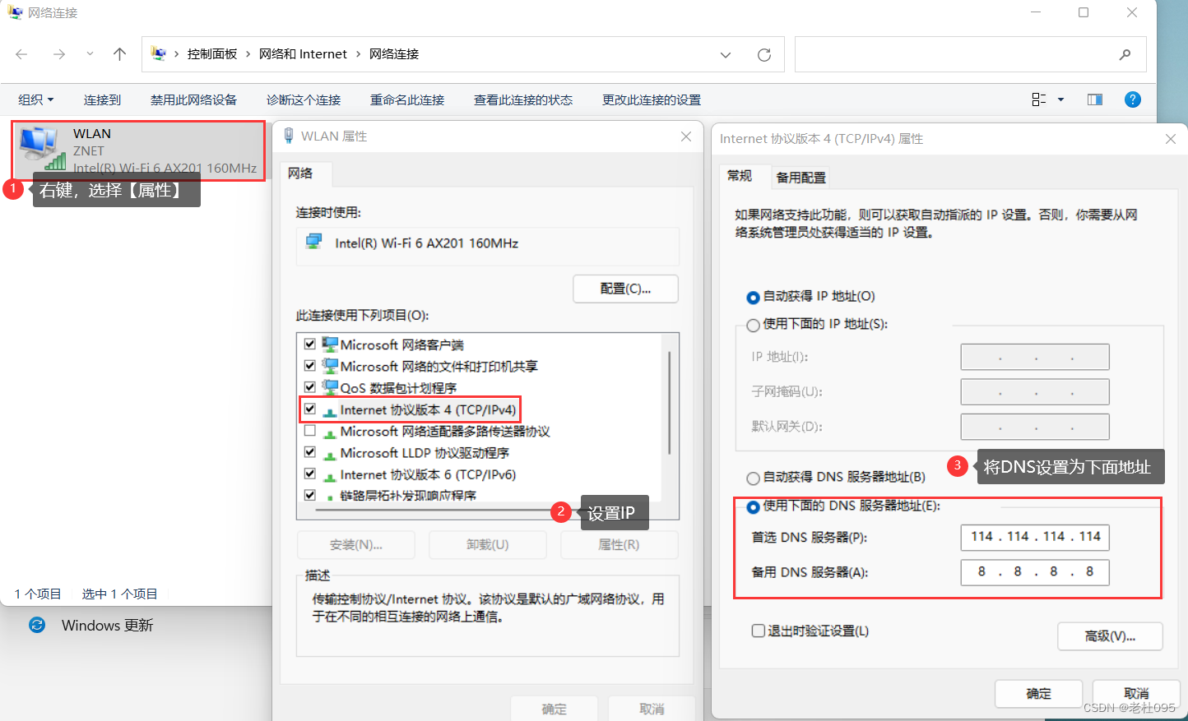This screenshot has height=721, width=1188.
Task: Click 取消 in the IPv4 属性 dialog
Action: pyautogui.click(x=1136, y=694)
